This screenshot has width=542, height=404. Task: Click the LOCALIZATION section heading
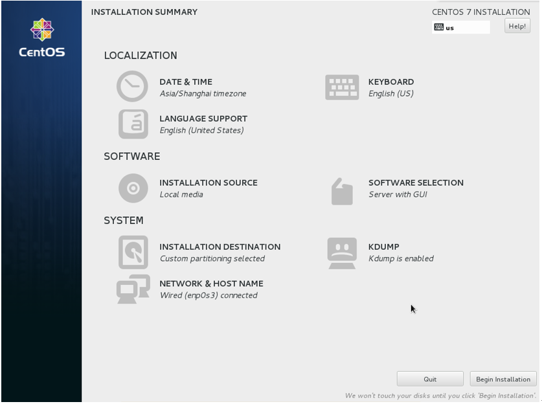[x=141, y=56]
